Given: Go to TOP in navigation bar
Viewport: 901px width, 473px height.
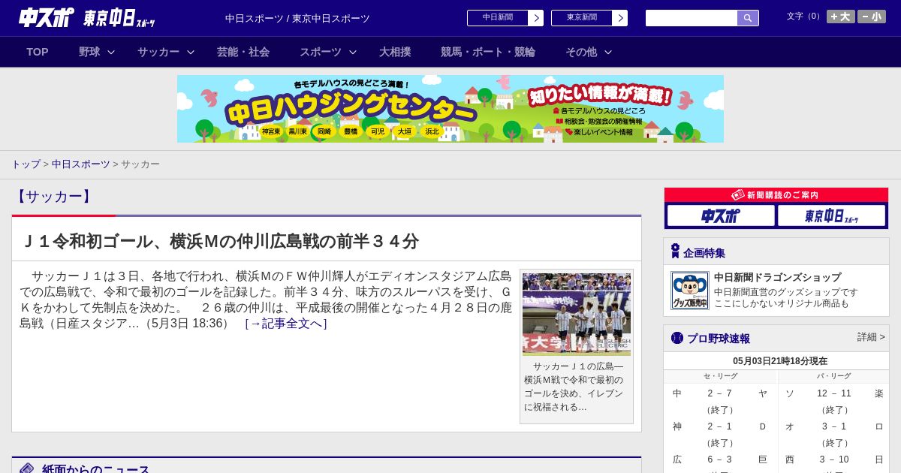Looking at the screenshot, I should (x=38, y=52).
